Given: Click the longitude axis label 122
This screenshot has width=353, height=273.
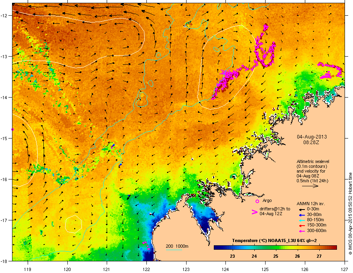Looking at the screenshot, I should (x=146, y=269).
